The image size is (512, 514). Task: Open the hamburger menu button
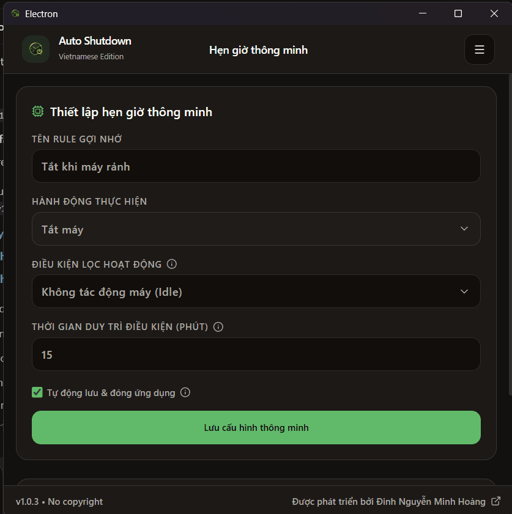(479, 50)
